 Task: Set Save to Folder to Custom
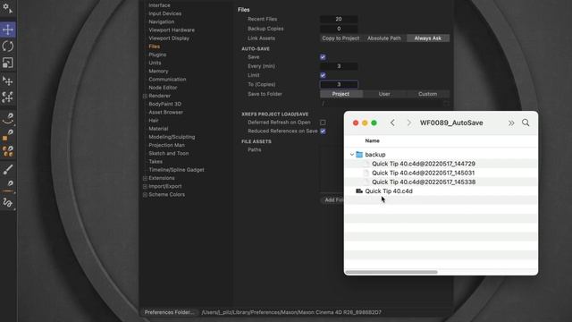[x=427, y=94]
